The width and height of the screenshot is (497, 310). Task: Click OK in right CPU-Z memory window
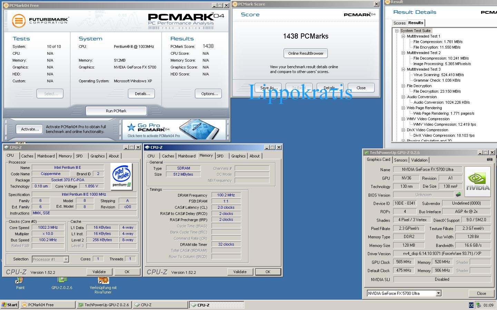(x=268, y=272)
